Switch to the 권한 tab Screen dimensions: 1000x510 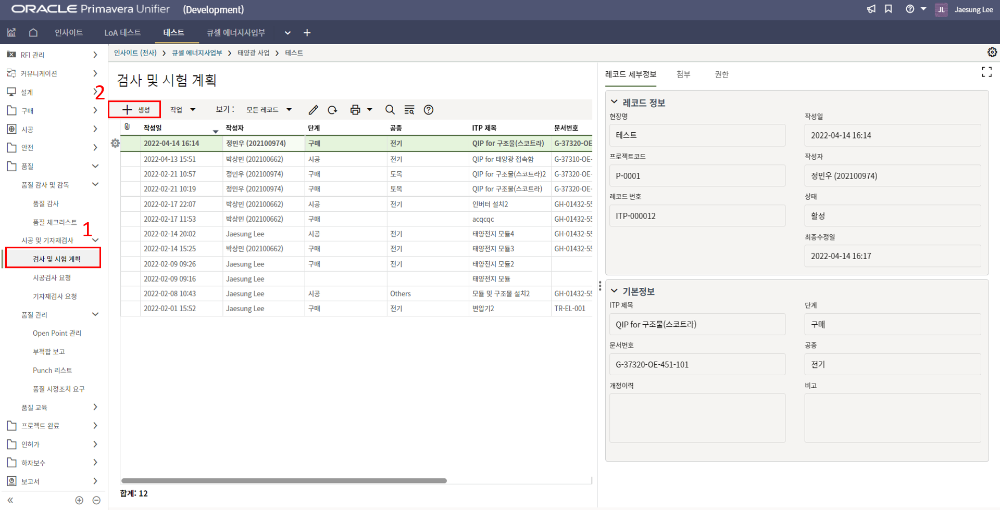pos(721,74)
